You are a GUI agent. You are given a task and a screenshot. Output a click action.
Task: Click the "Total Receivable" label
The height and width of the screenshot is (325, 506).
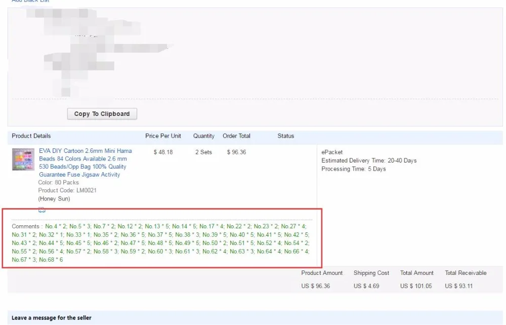(x=466, y=273)
